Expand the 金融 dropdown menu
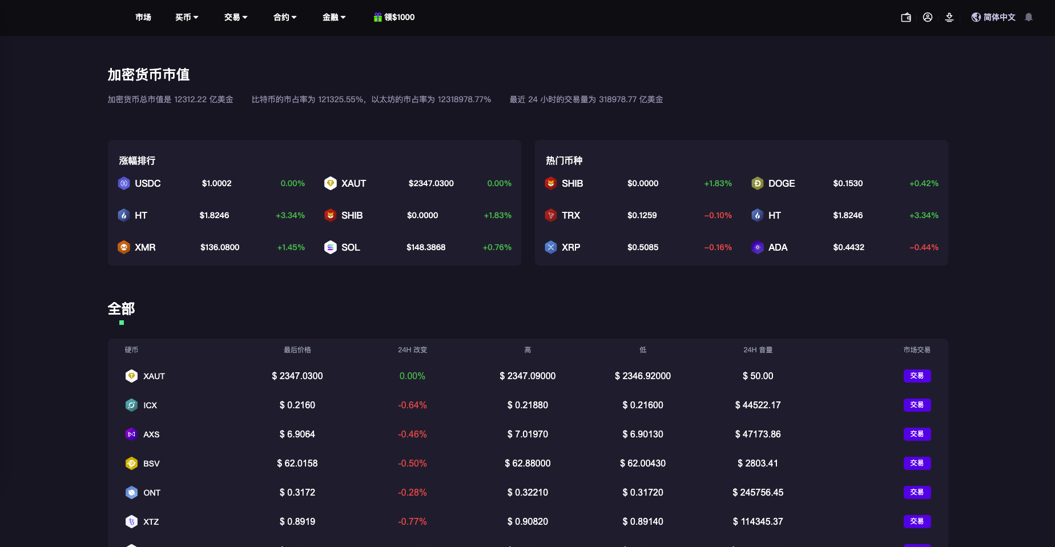The width and height of the screenshot is (1055, 547). tap(334, 17)
